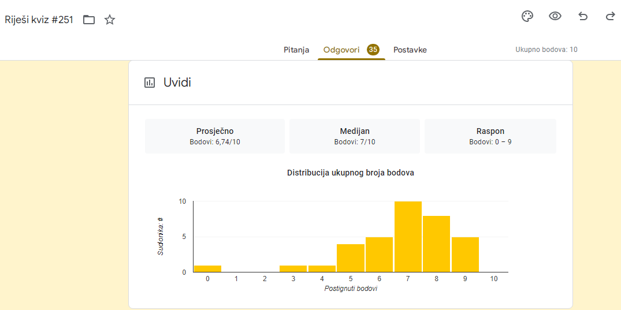Viewport: 621px width, 310px height.
Task: Click the histogram bar for score 8
Action: point(437,244)
